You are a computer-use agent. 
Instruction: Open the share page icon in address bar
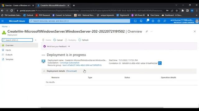pos(172,11)
